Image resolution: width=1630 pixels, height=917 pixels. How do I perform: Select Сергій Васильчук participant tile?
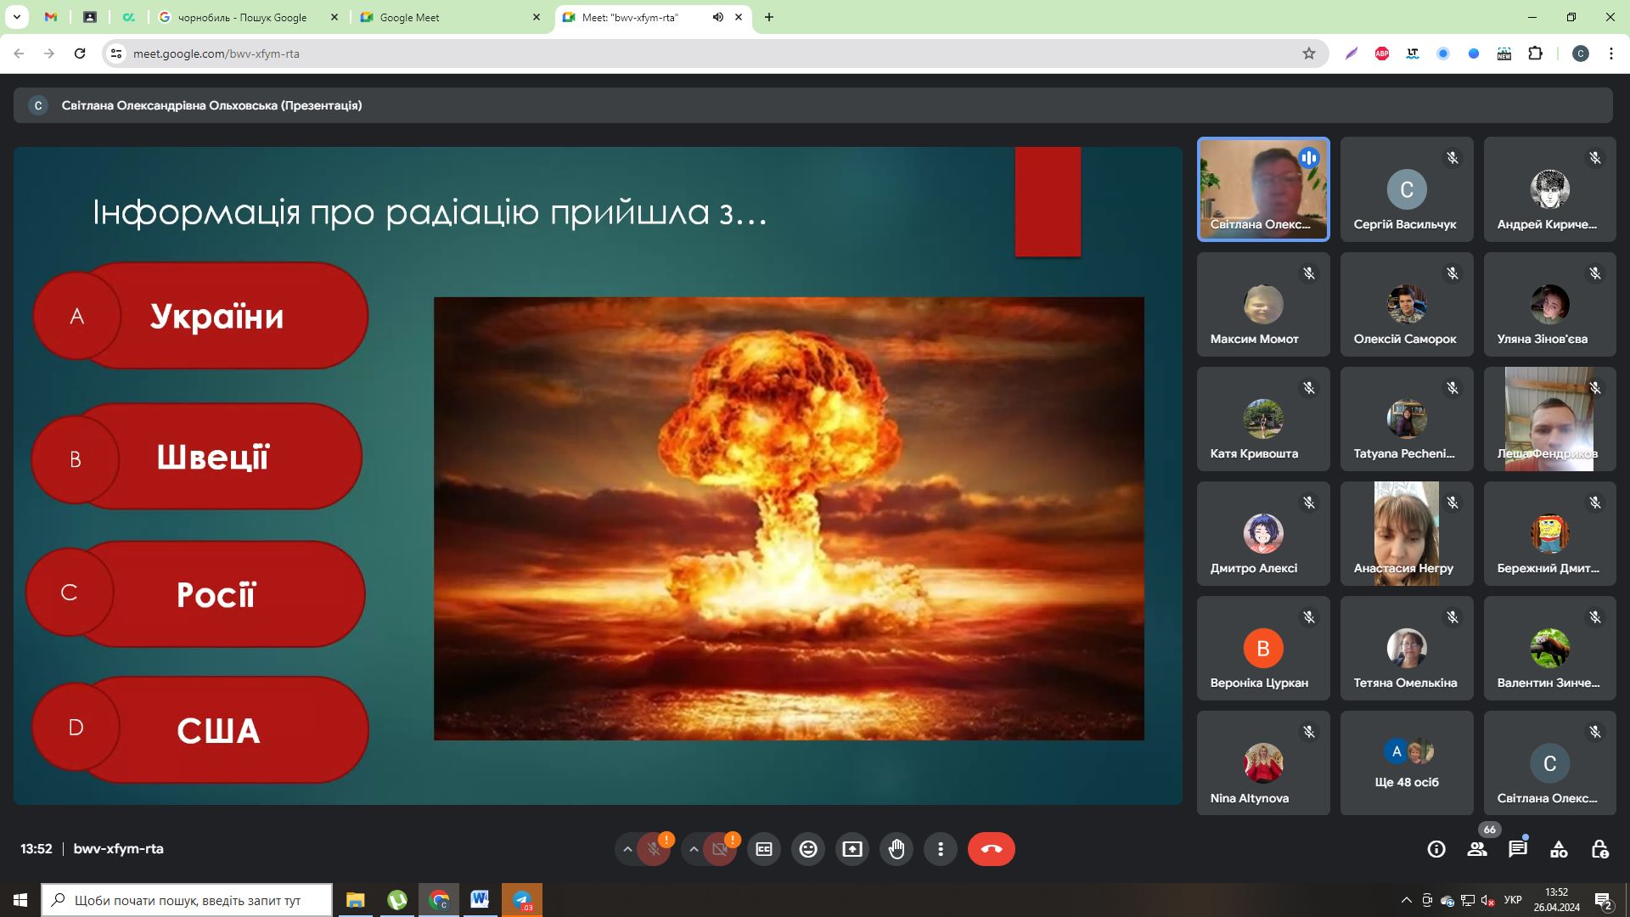pos(1407,189)
